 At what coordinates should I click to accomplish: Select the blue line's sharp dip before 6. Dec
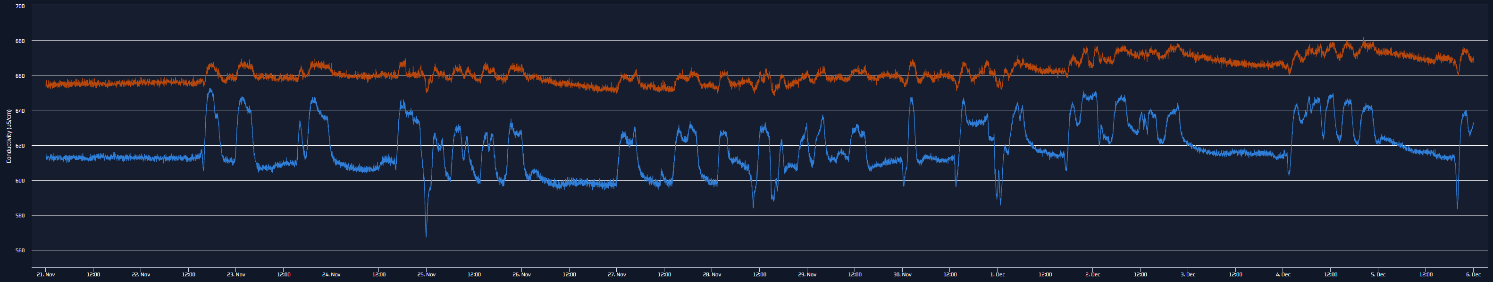[1457, 208]
